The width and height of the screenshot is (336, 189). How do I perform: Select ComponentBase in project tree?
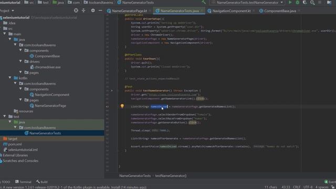point(47,56)
